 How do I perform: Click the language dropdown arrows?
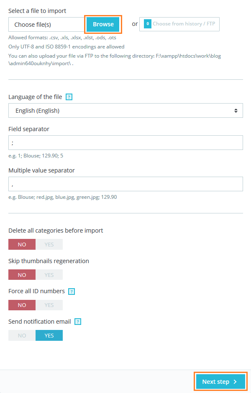pos(236,111)
